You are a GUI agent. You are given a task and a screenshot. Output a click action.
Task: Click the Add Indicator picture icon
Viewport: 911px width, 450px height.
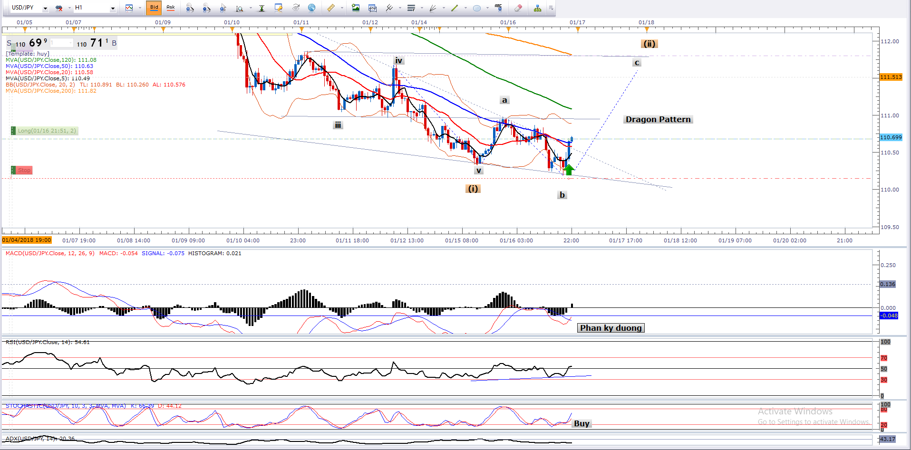356,8
